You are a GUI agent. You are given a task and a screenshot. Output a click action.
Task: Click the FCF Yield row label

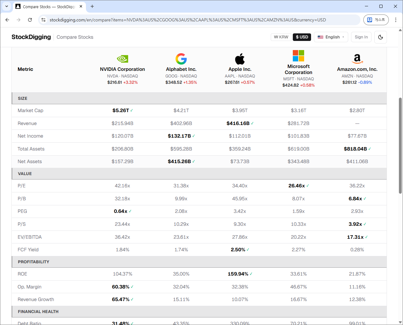point(28,250)
